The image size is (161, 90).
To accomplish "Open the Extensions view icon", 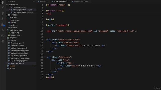I will coord(3,24).
